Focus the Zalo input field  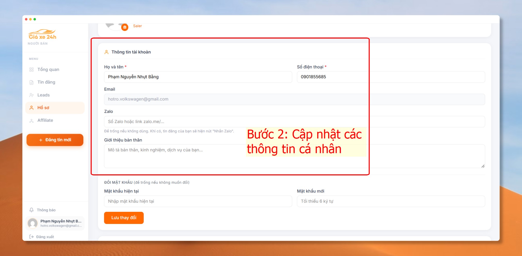point(295,122)
